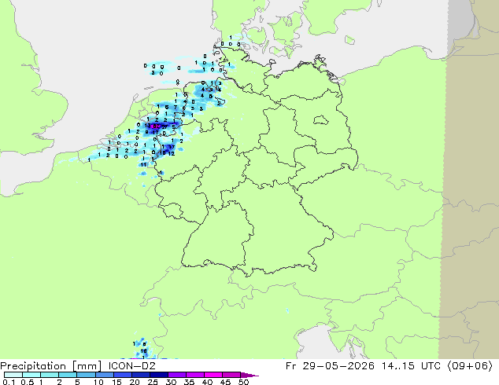499x385 pixels.
Task: Click the 'Precipitation' title text
Action: [33, 366]
